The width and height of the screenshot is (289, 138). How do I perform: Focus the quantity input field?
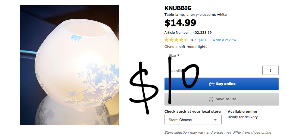270,70
